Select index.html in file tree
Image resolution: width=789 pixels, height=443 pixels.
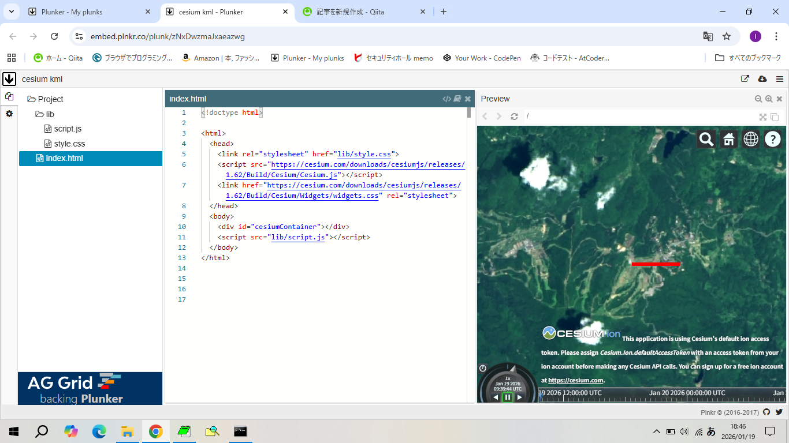pyautogui.click(x=91, y=158)
